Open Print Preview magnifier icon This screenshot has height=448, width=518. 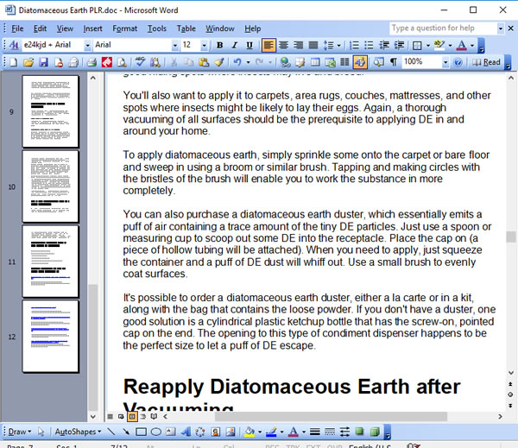point(122,62)
